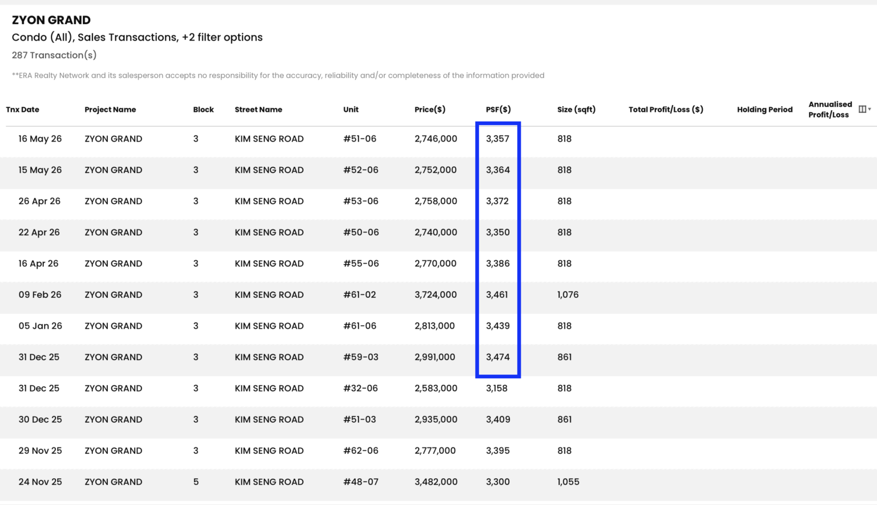Screen dimensions: 877x505
Task: Click the Size (sqft) column header
Action: [x=576, y=110]
